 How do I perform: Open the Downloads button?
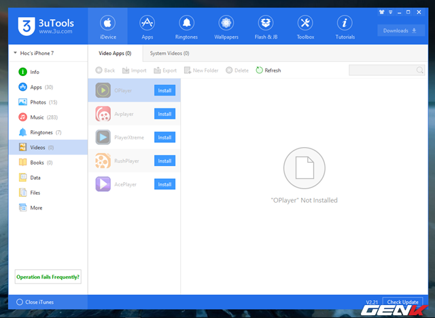(x=400, y=31)
